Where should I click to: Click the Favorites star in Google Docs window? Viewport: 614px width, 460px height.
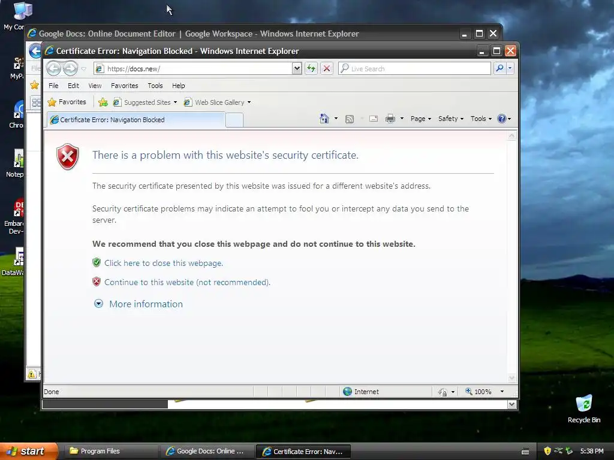[34, 85]
